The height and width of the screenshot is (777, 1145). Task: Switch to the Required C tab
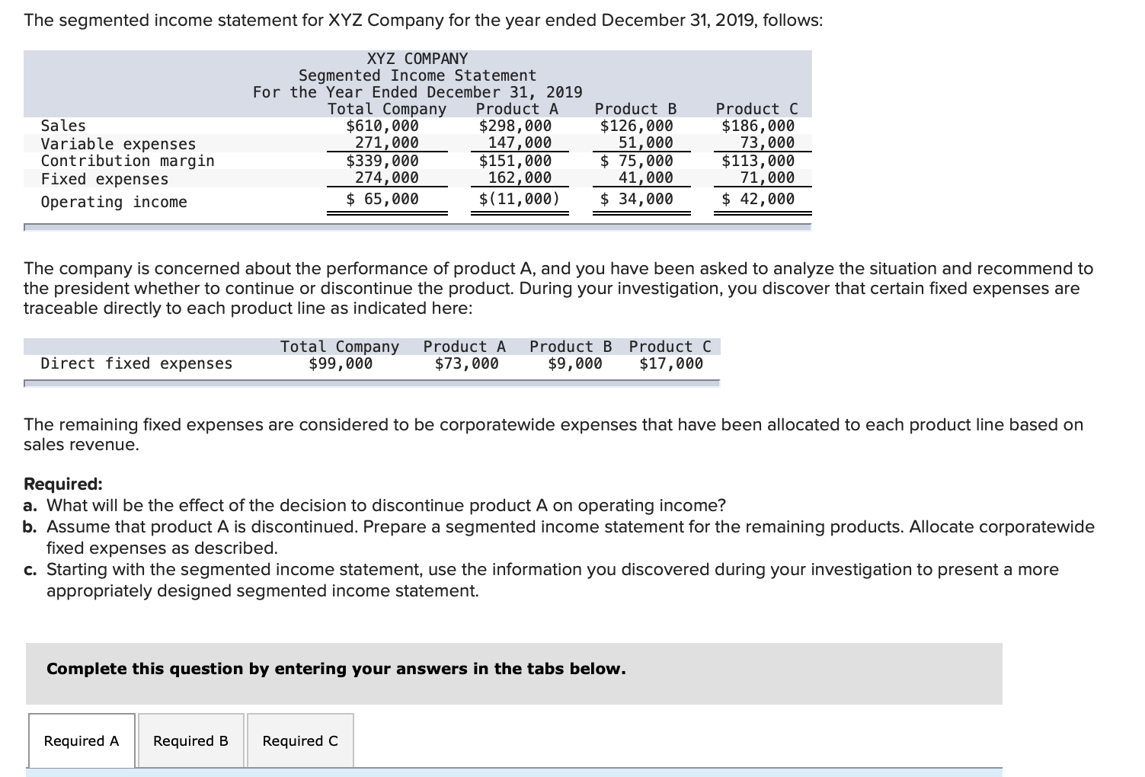[x=299, y=740]
